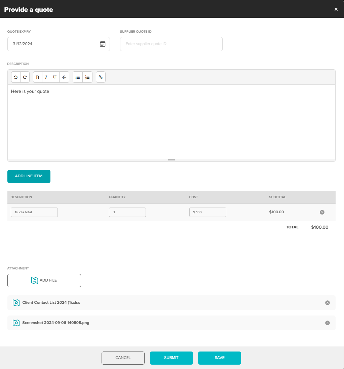Open Screenshot 2024-09-06 140808.png file name

(56, 323)
